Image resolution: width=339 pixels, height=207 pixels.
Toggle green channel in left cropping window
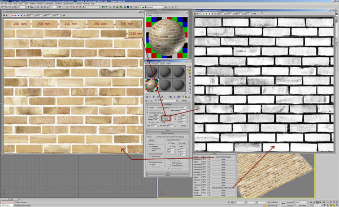point(16,16)
